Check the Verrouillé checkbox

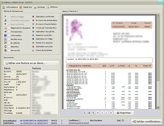(9, 50)
